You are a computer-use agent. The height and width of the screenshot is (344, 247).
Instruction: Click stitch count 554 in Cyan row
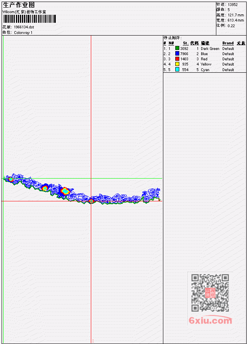coord(185,70)
